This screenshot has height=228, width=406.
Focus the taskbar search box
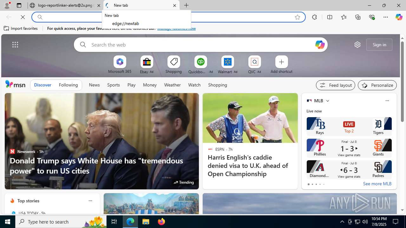[61, 222]
